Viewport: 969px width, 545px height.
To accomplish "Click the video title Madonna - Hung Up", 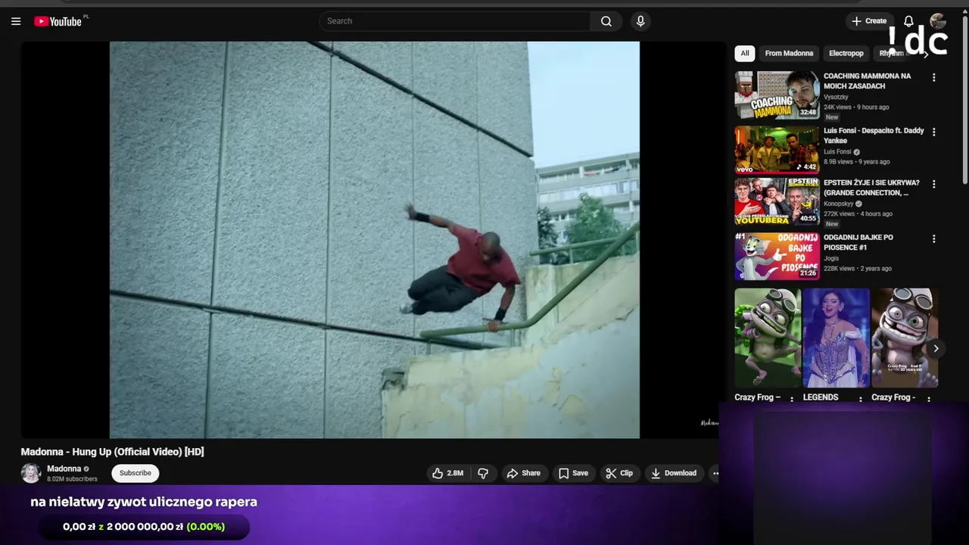I will (112, 452).
